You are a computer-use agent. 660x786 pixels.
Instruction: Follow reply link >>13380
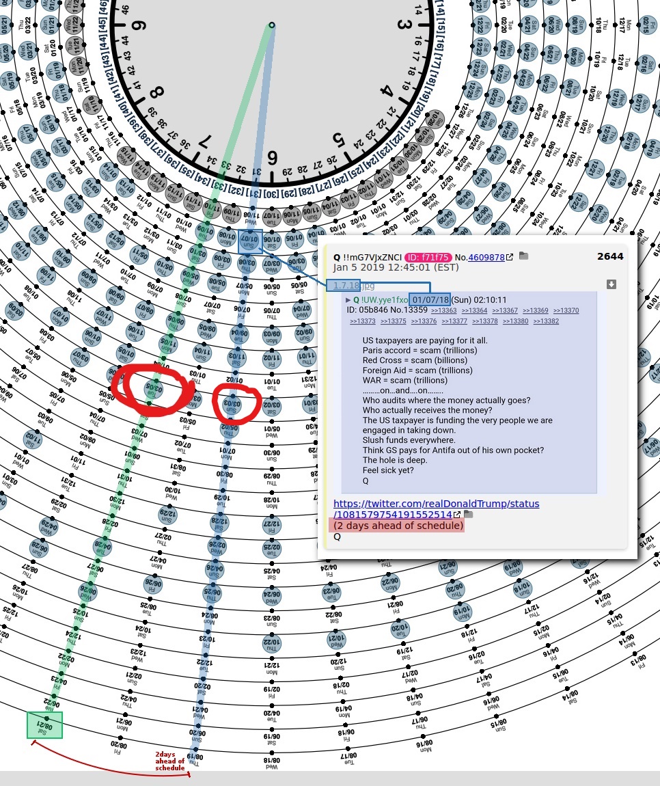point(515,321)
